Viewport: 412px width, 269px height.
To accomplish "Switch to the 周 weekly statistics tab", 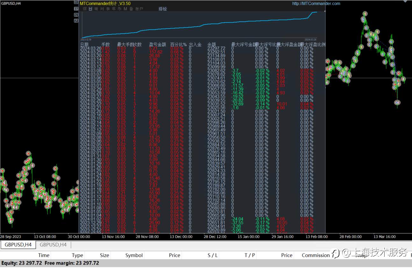I will click(96, 9).
